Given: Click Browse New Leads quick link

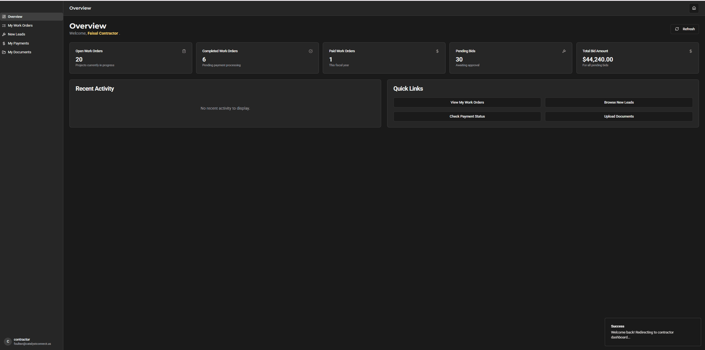Looking at the screenshot, I should click(x=619, y=102).
